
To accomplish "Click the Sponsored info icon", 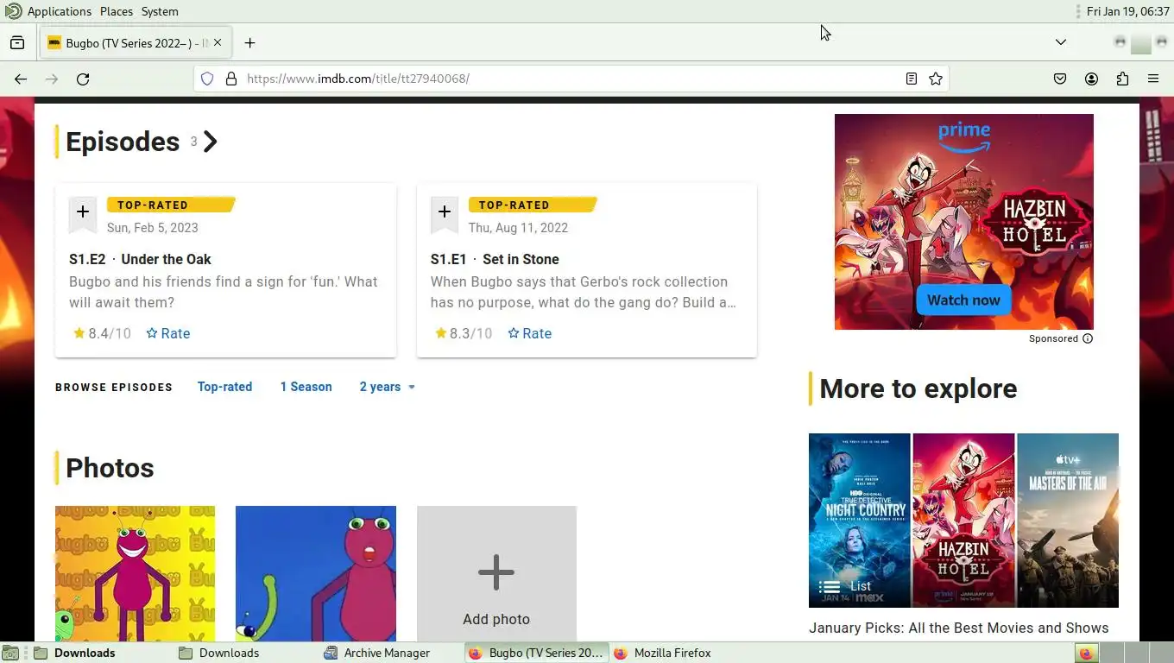I will pyautogui.click(x=1088, y=338).
